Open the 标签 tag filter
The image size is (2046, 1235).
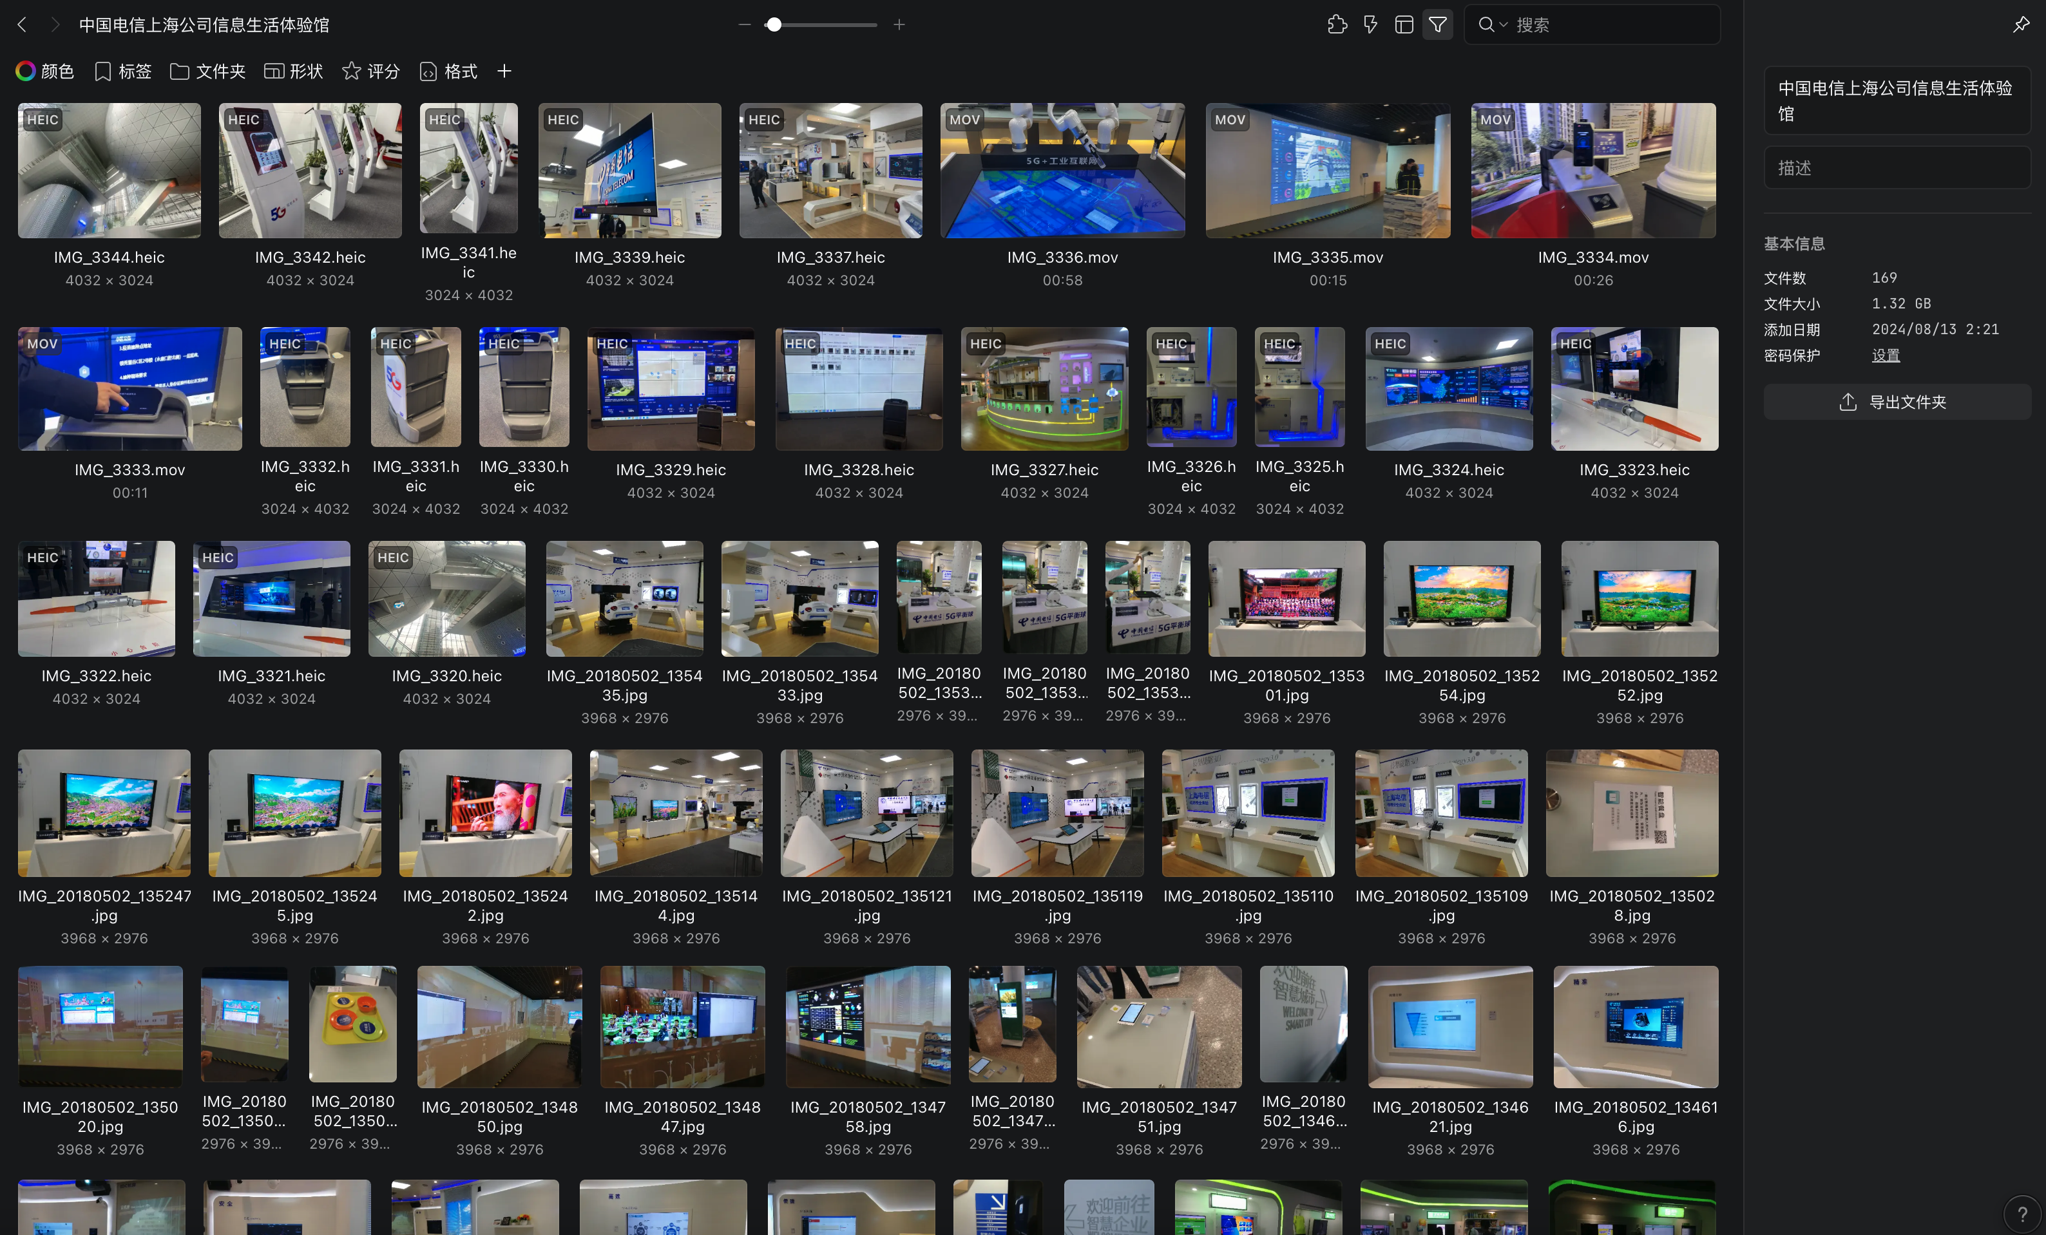[123, 71]
